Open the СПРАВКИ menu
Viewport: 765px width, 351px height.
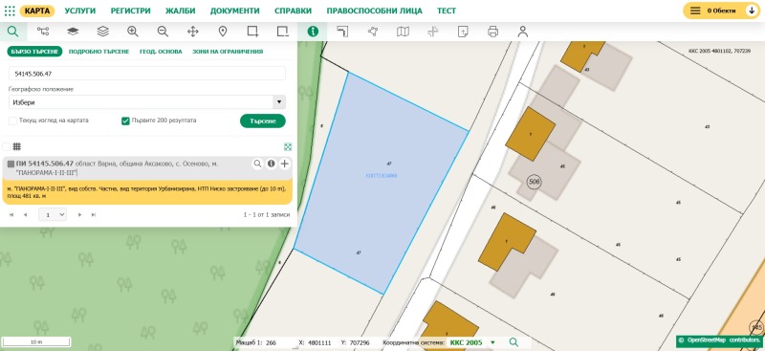(293, 11)
